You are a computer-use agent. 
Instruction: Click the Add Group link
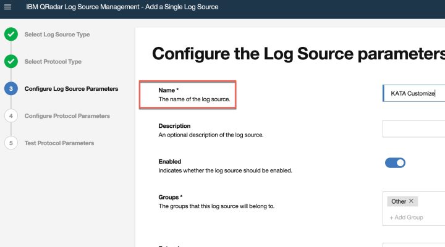[x=407, y=217]
